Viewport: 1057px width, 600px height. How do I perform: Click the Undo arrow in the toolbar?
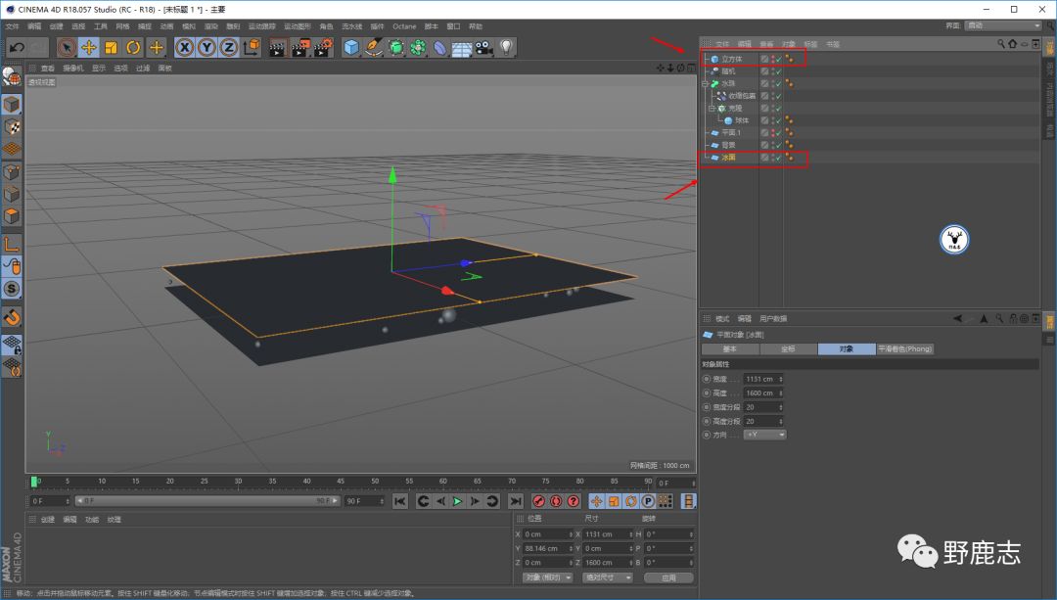point(17,47)
